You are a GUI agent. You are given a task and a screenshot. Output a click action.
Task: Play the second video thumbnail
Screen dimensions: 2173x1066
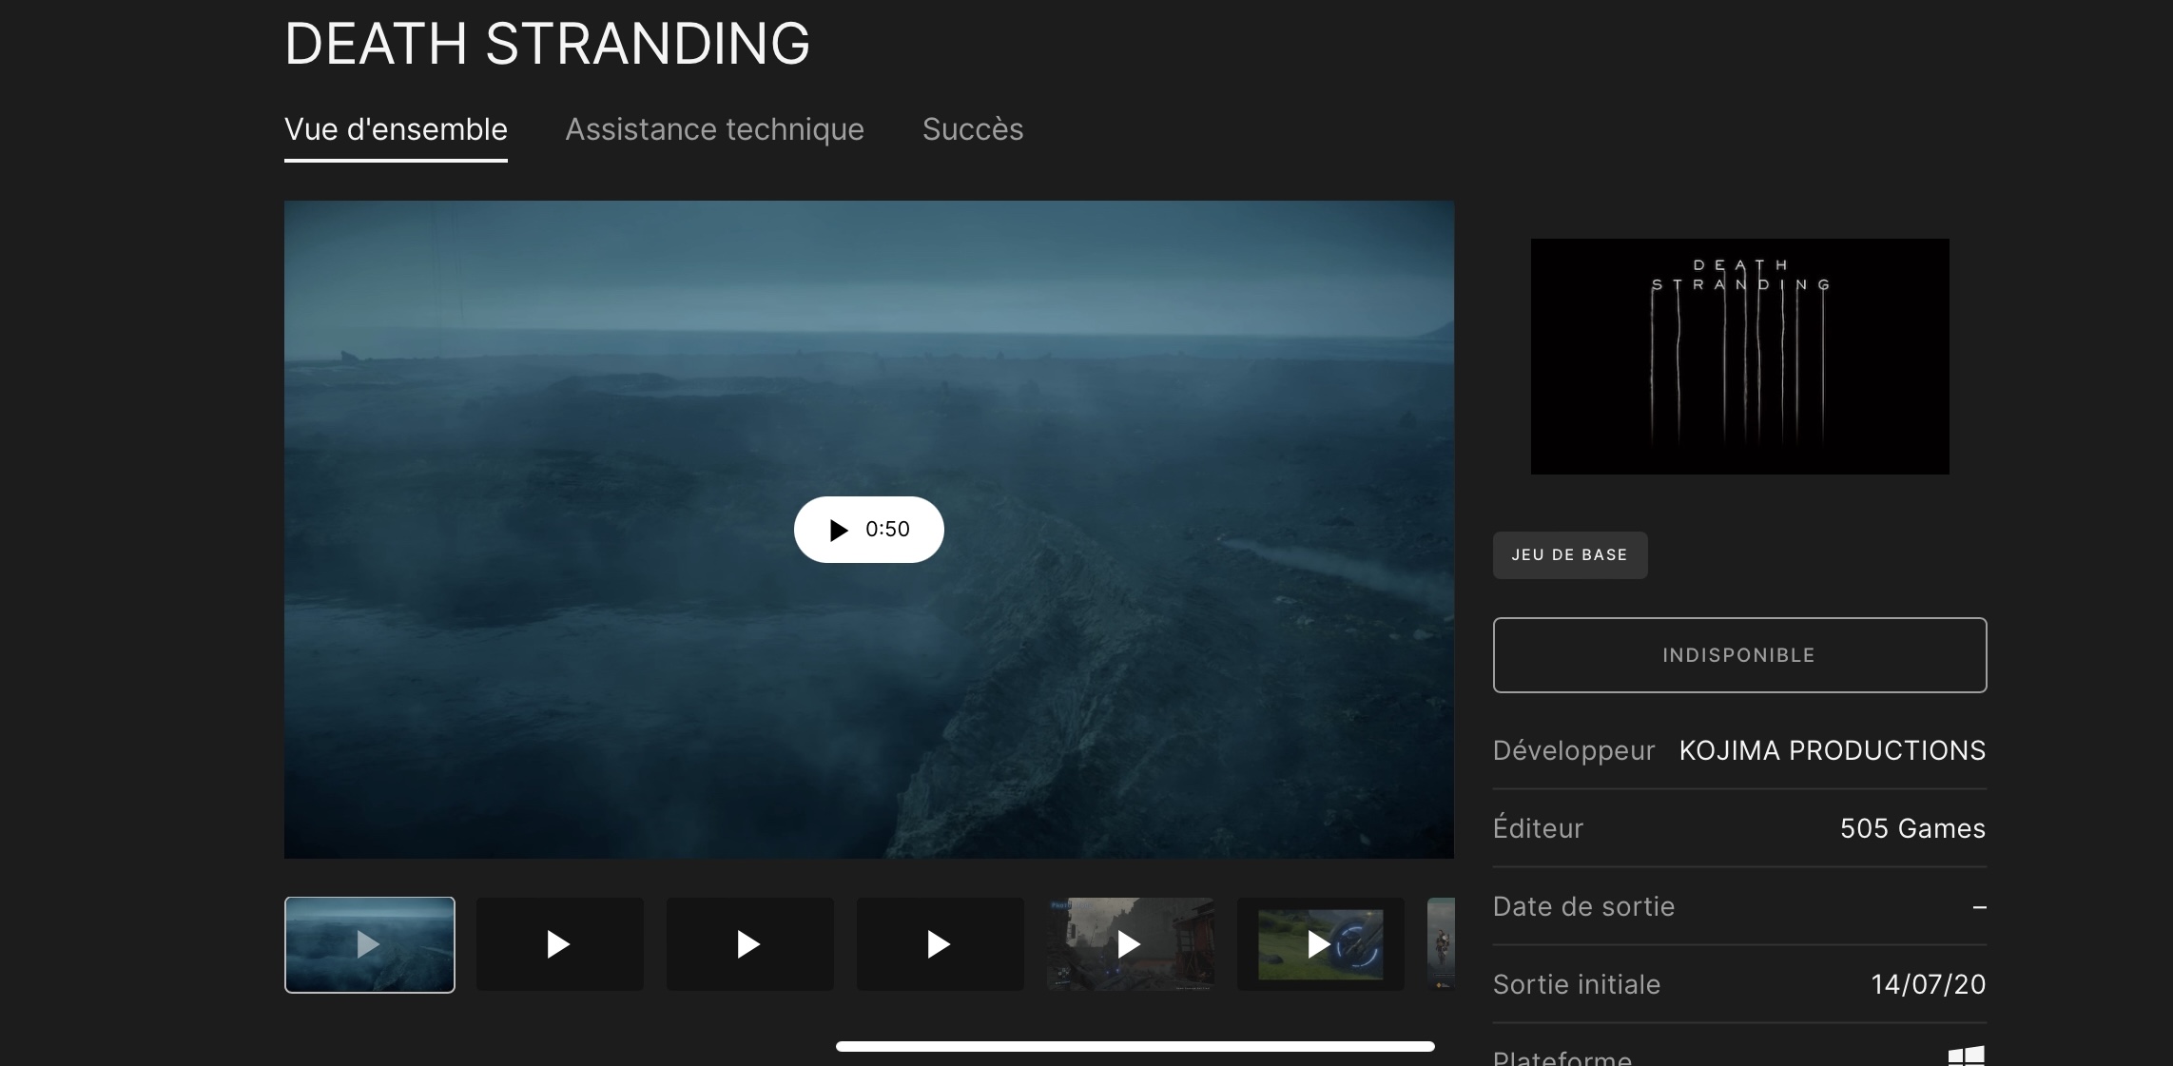click(x=559, y=944)
